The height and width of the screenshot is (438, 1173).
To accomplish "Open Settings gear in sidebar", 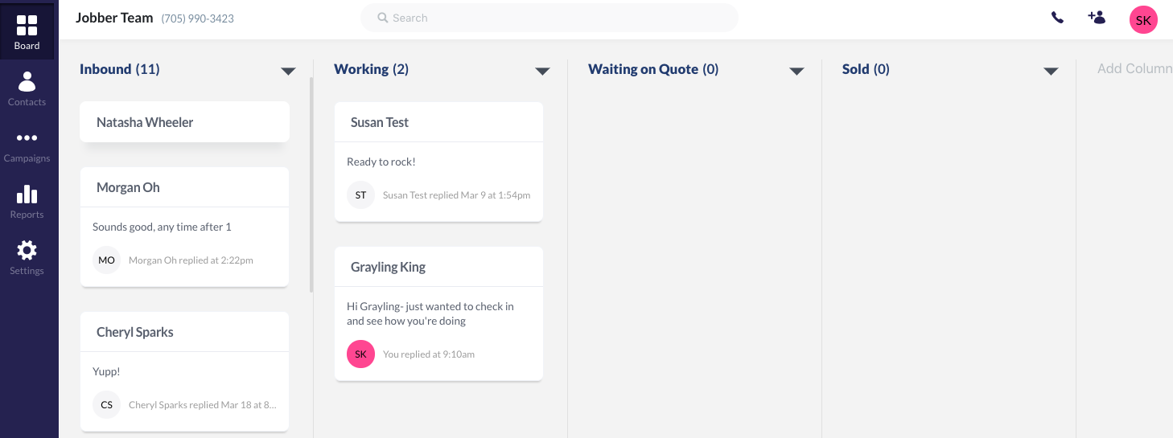I will point(27,257).
